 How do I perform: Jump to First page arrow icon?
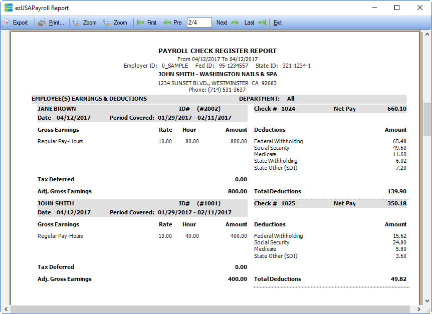point(141,23)
